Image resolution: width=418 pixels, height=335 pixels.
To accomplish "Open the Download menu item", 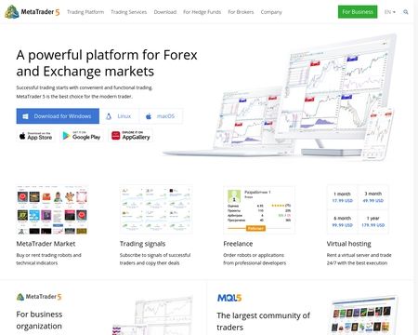I will pos(165,12).
